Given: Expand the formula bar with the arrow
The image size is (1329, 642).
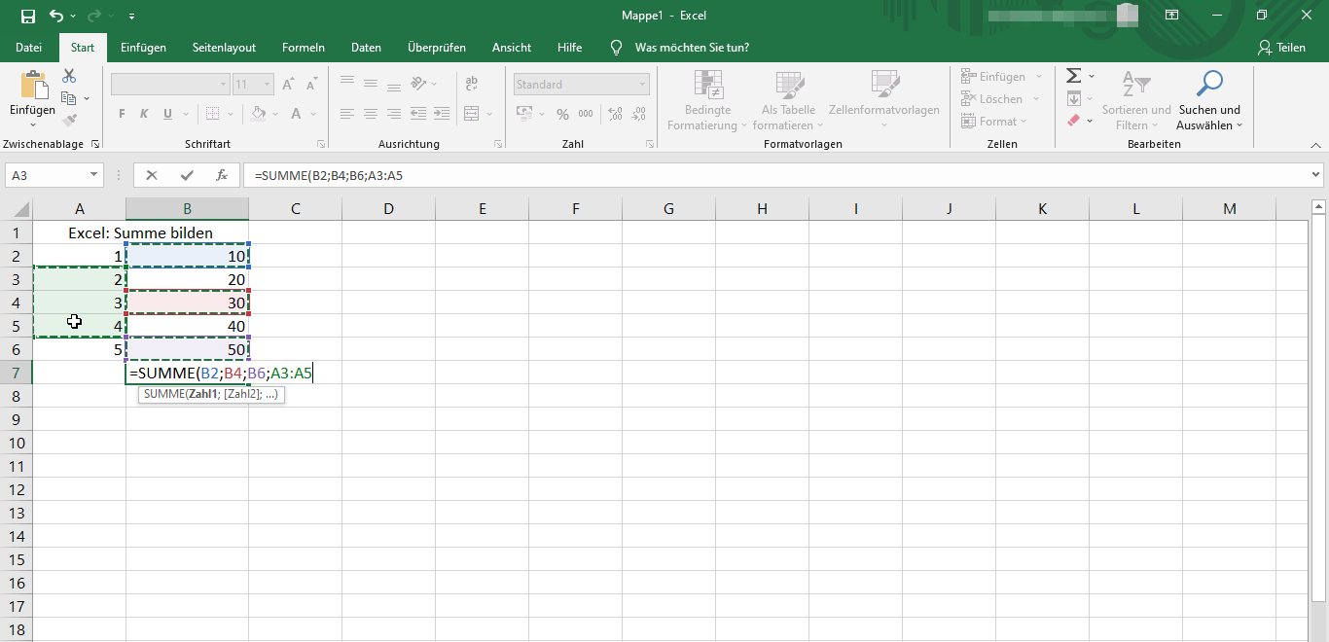Looking at the screenshot, I should (1316, 175).
